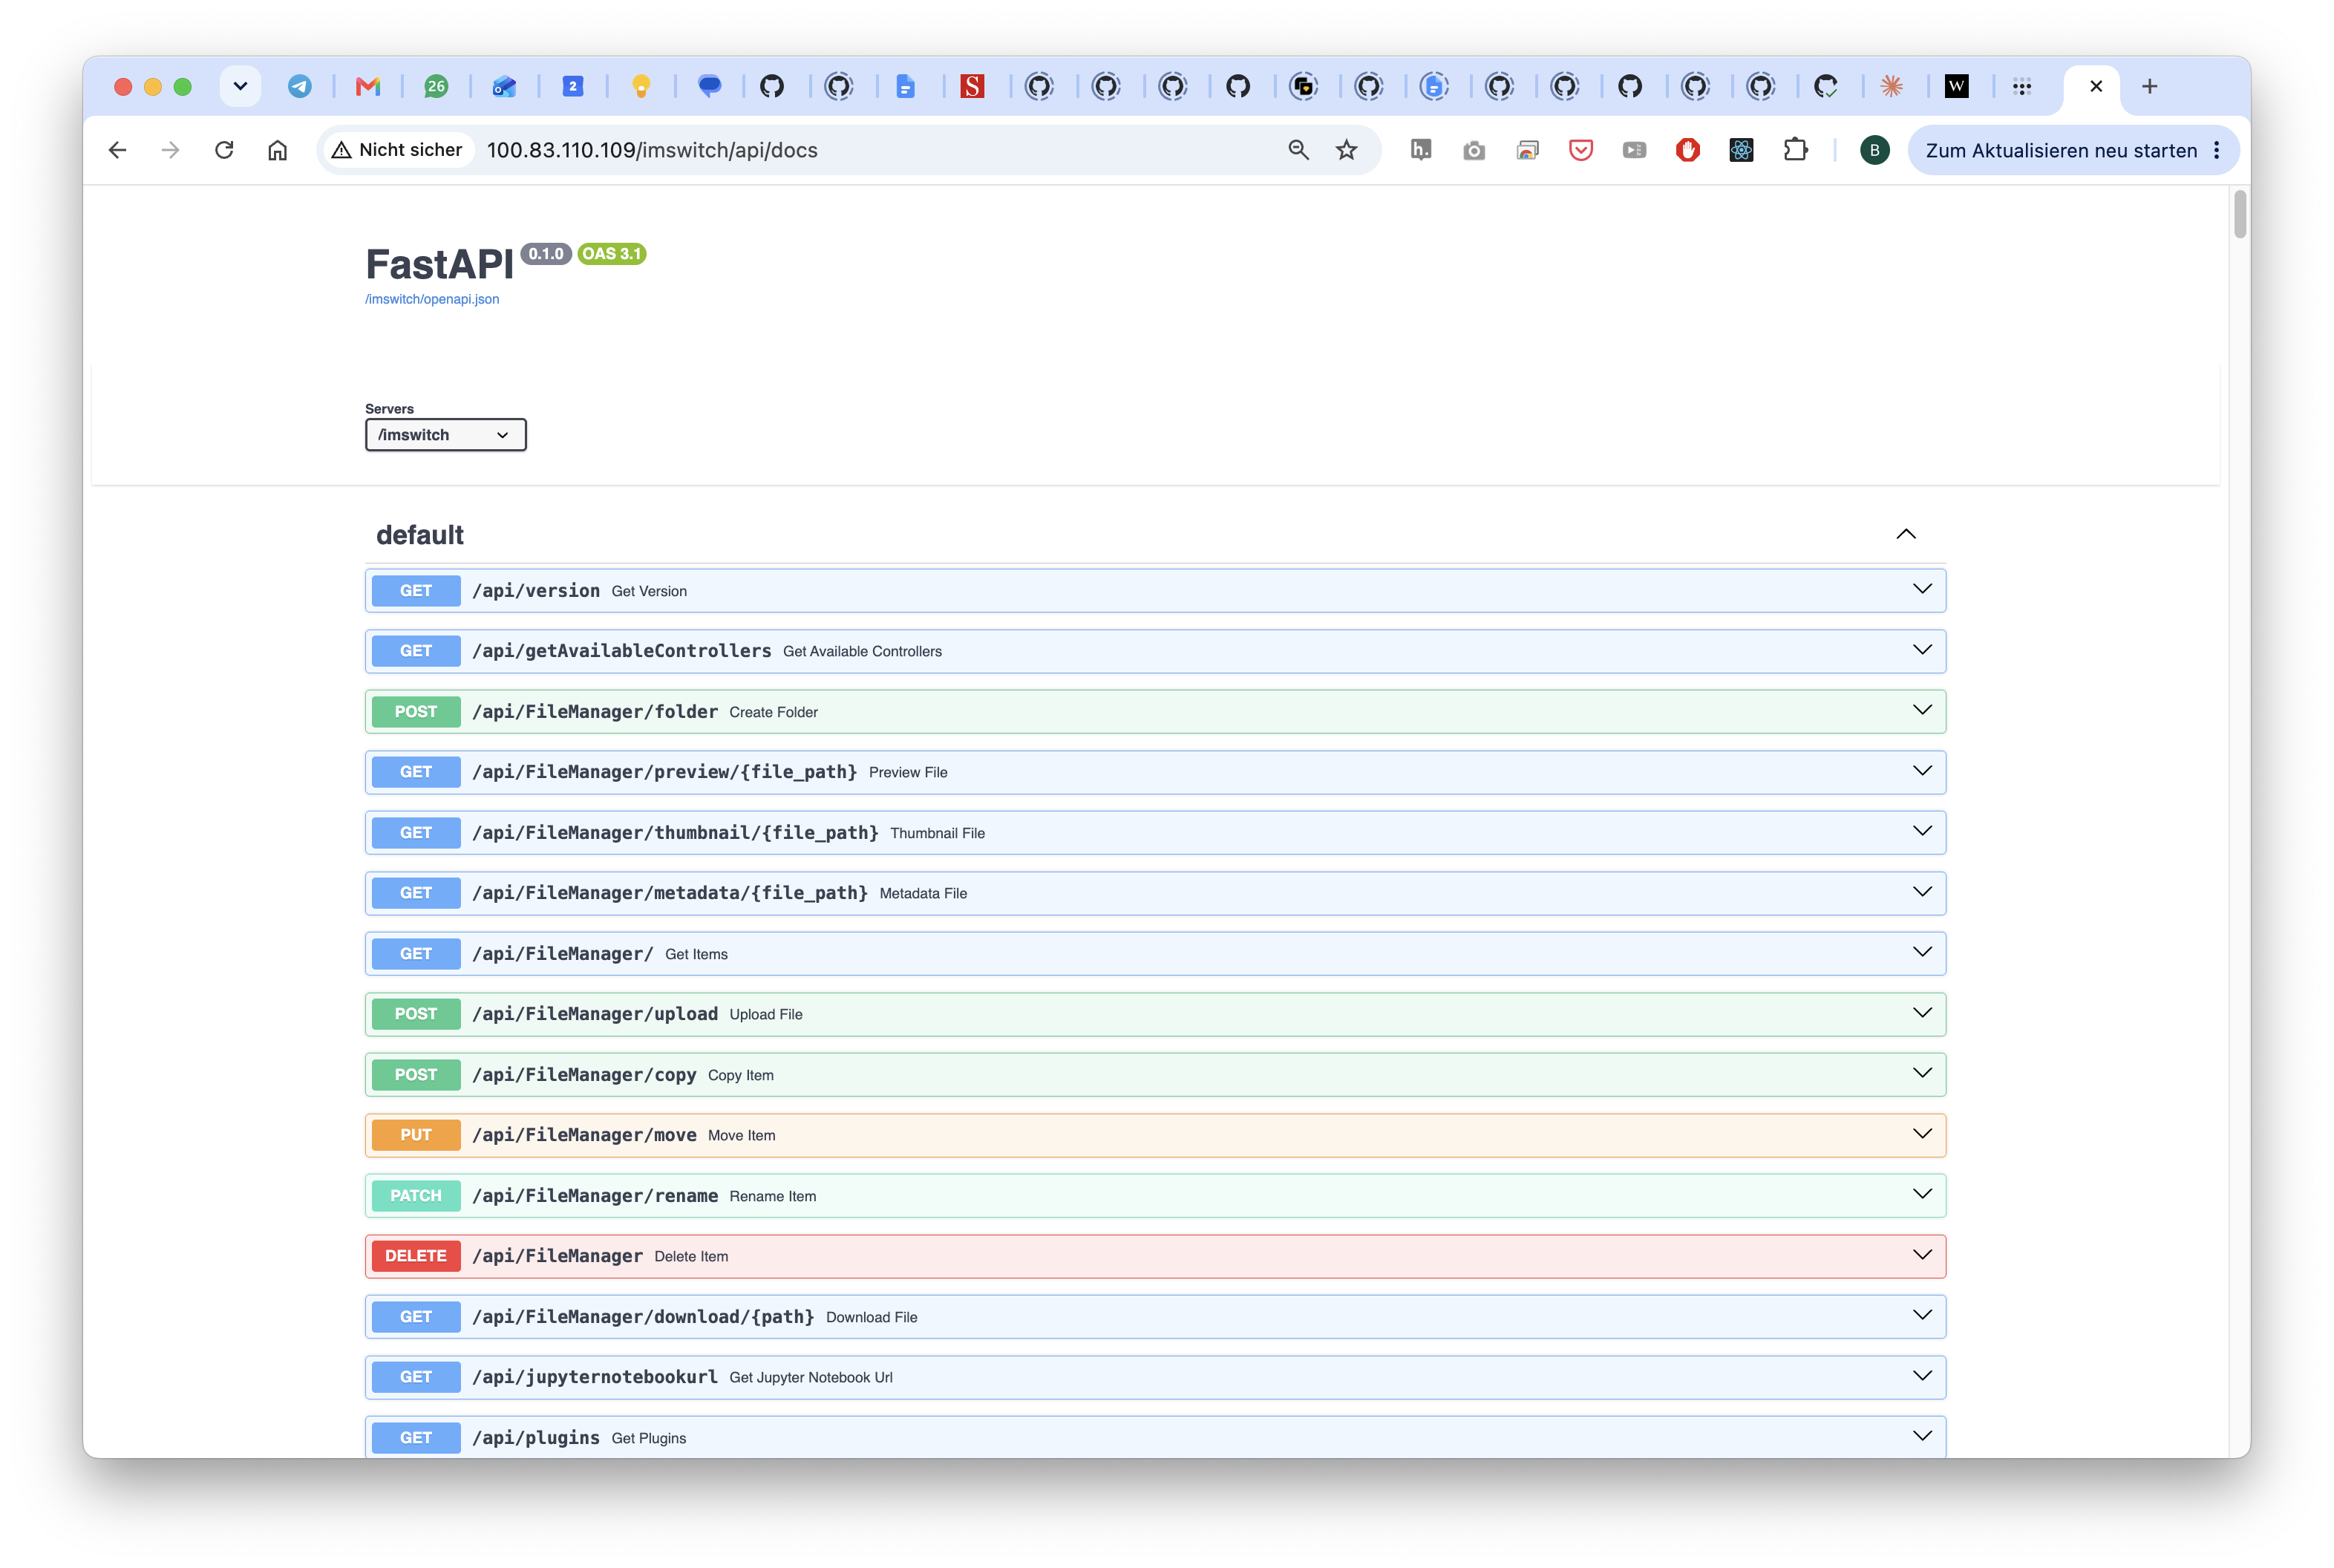The image size is (2334, 1568).
Task: Switch to the lightbulb (Keep) tab
Action: point(641,87)
